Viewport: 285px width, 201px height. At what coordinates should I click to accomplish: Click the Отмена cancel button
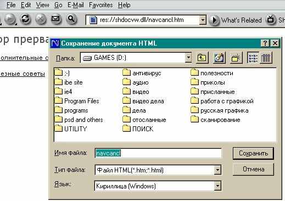click(253, 169)
